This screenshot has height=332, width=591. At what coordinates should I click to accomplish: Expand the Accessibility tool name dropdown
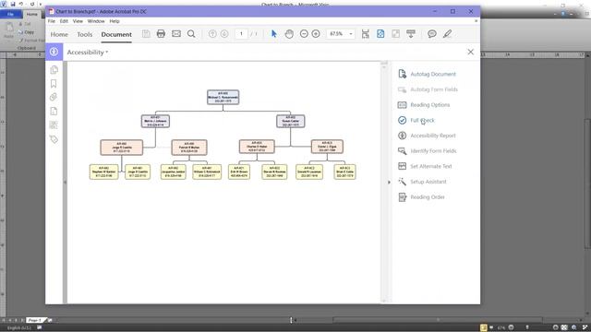107,52
